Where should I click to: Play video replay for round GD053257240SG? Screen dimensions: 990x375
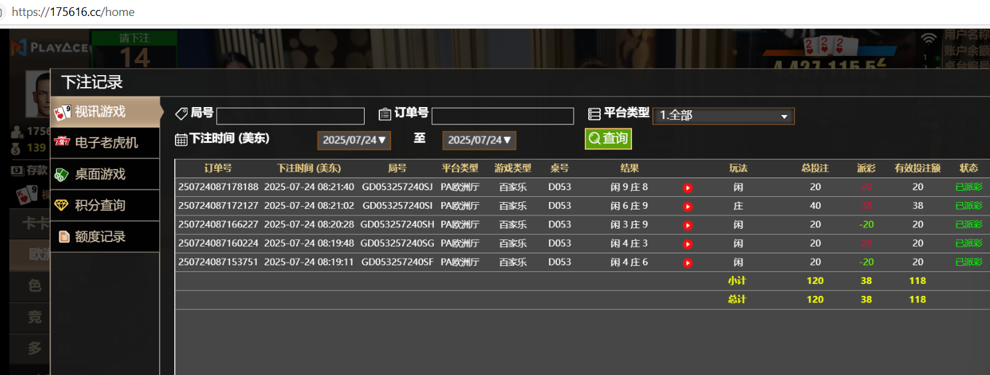click(687, 244)
